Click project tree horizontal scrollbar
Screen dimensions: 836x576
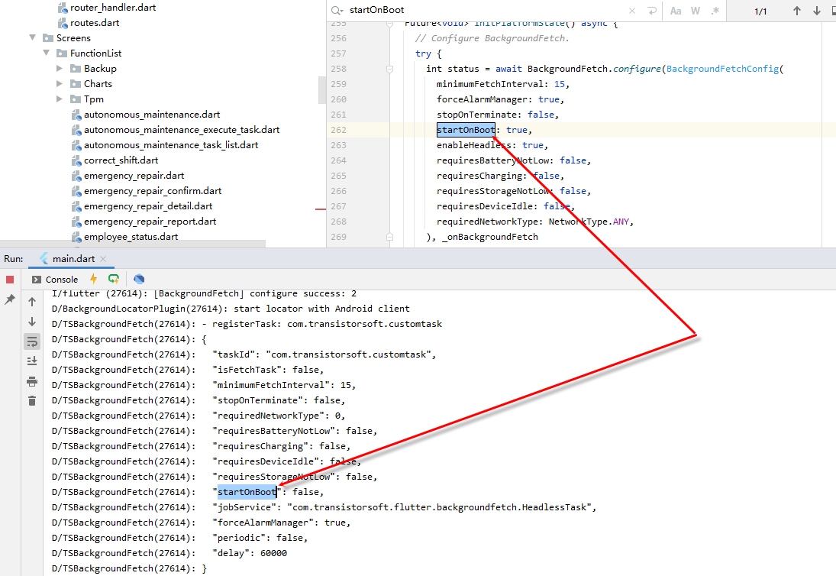point(133,244)
